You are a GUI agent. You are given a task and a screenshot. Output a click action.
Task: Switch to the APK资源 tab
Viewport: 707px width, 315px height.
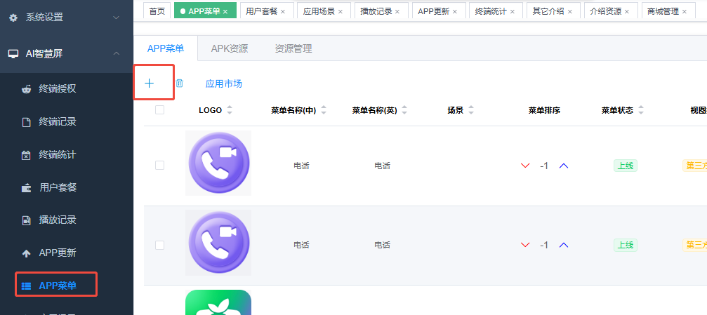[x=229, y=48]
